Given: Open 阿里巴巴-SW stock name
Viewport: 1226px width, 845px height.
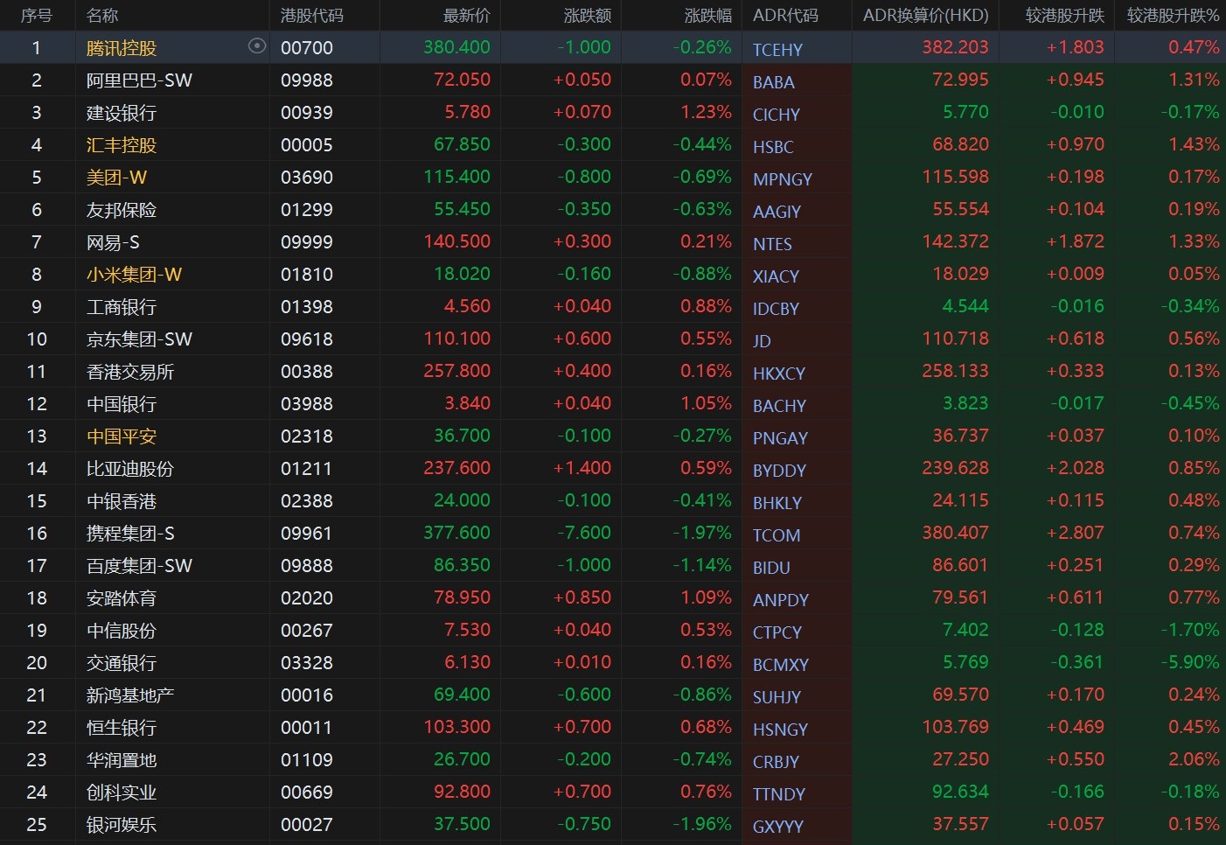Looking at the screenshot, I should pyautogui.click(x=139, y=80).
